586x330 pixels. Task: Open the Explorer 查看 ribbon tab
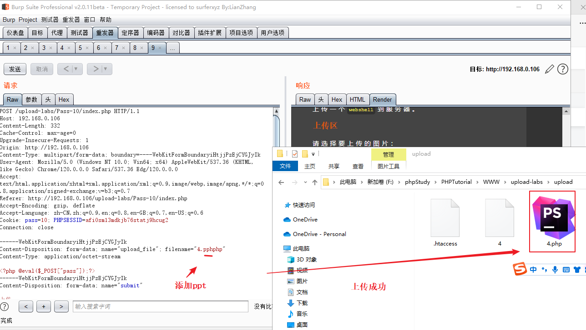(358, 167)
